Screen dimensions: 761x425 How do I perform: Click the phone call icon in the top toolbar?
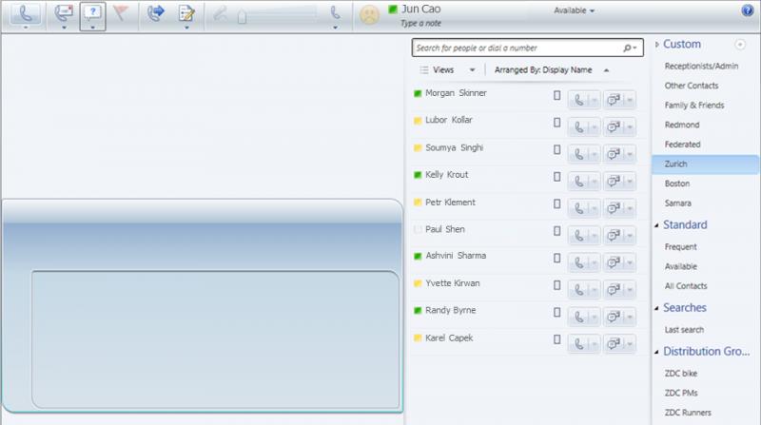pyautogui.click(x=26, y=14)
